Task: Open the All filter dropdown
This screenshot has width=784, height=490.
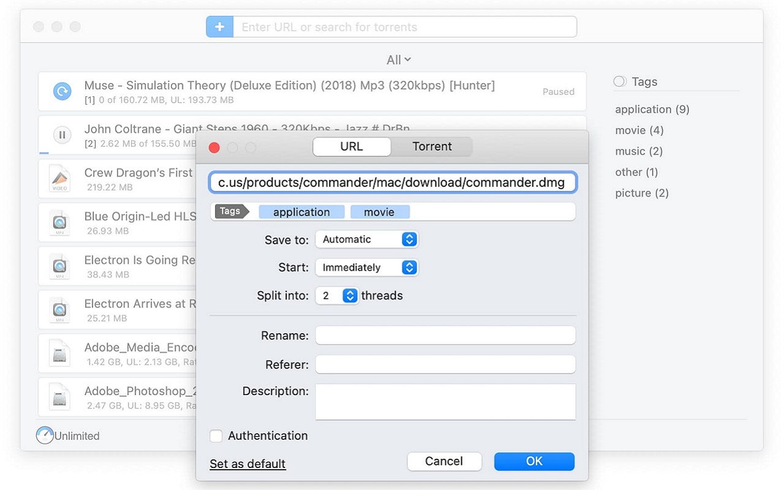Action: pyautogui.click(x=398, y=60)
